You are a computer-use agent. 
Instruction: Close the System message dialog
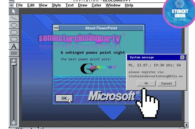pos(182,57)
